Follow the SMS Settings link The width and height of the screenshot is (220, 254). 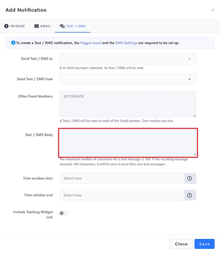126,43
